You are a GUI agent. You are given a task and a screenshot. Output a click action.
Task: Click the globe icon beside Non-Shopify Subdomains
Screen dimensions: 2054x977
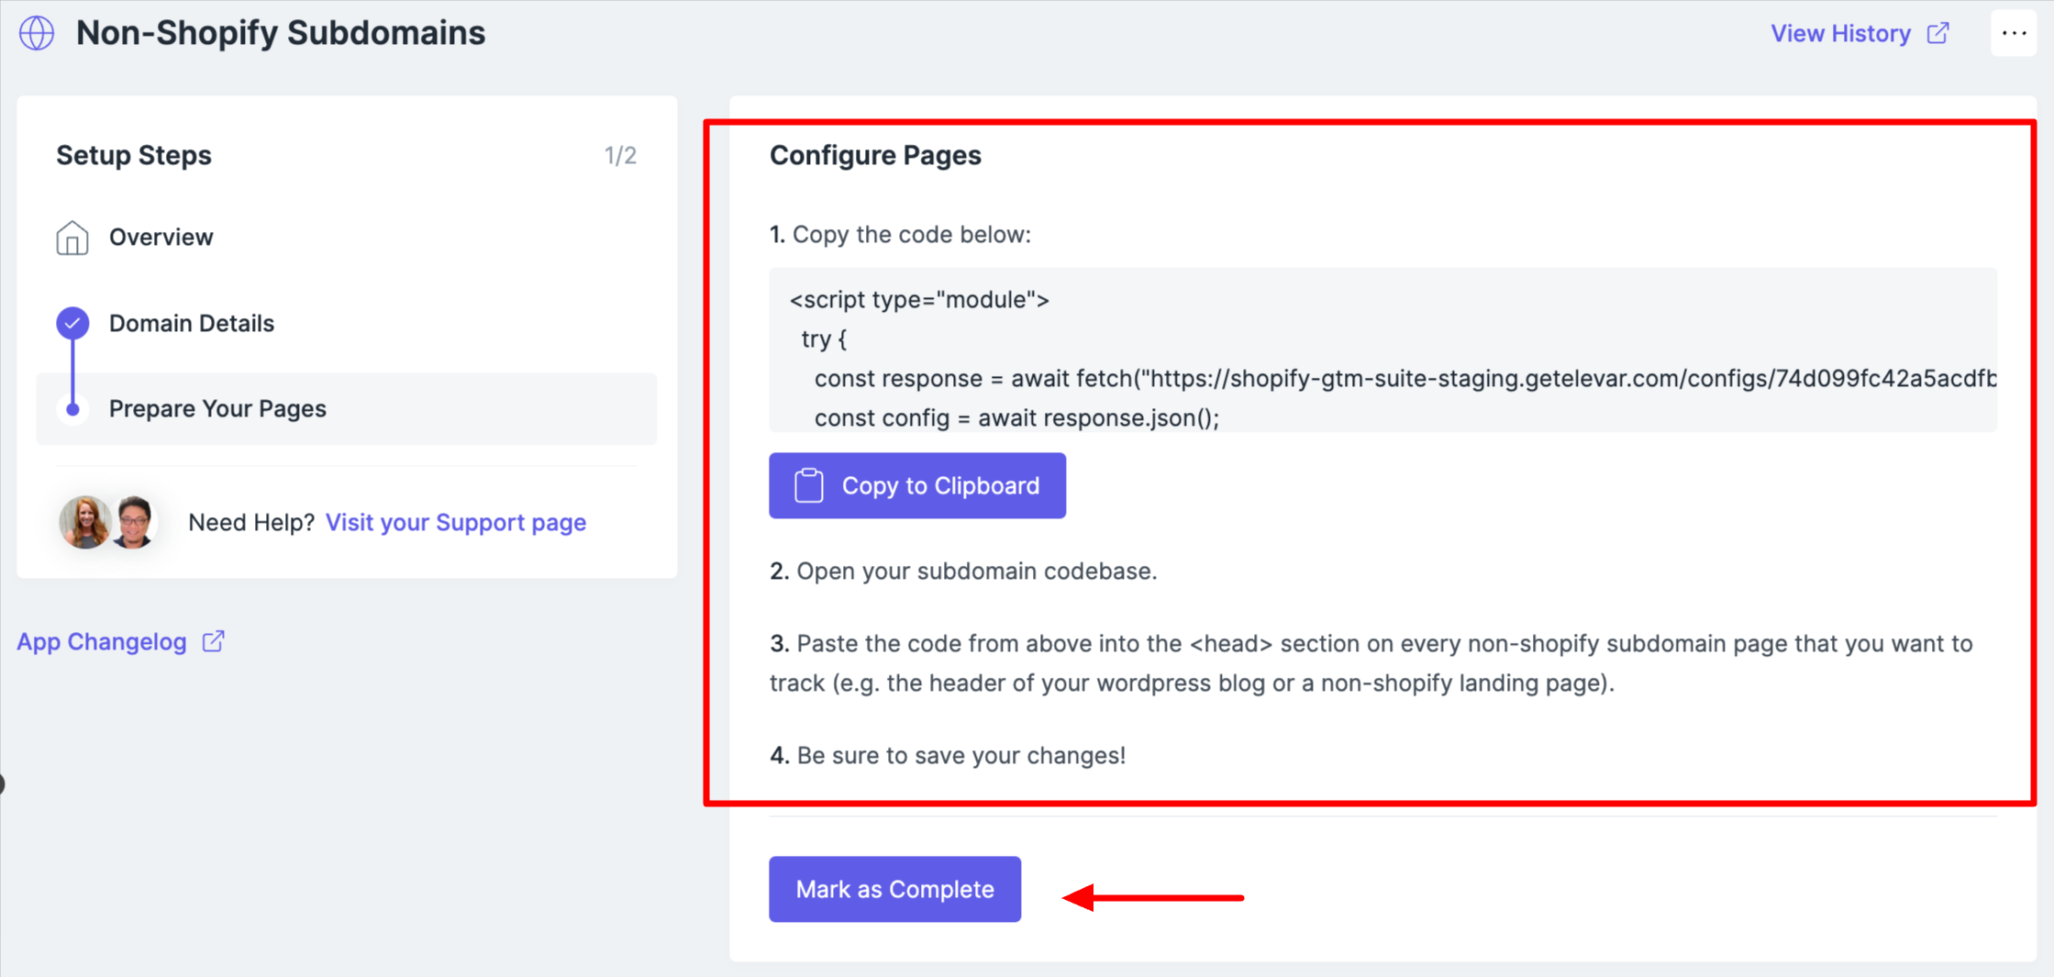point(37,33)
